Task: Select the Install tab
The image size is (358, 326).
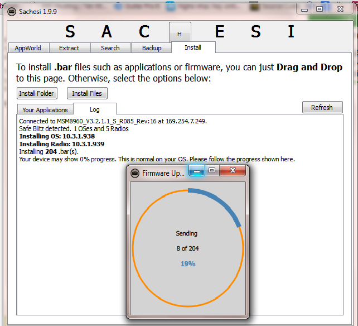Action: 193,47
